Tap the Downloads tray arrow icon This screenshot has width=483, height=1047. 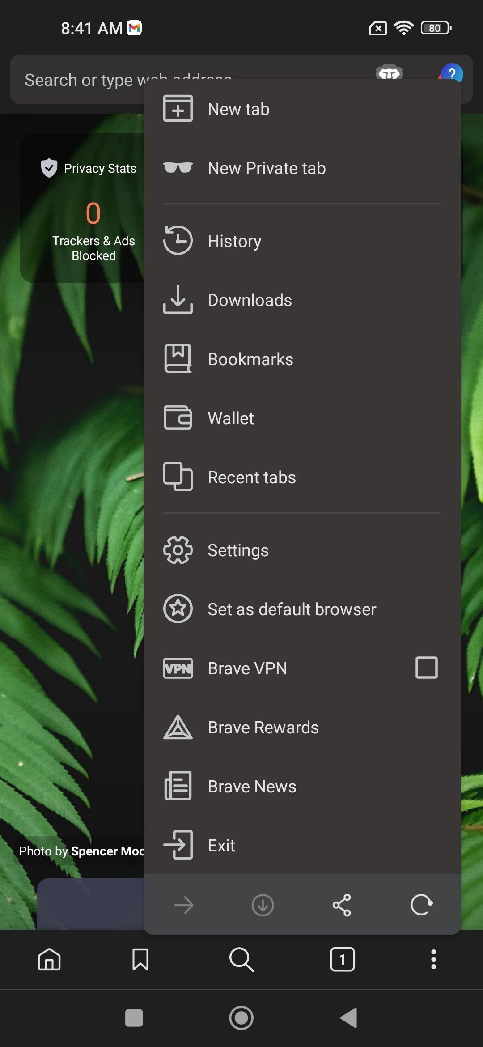[178, 299]
